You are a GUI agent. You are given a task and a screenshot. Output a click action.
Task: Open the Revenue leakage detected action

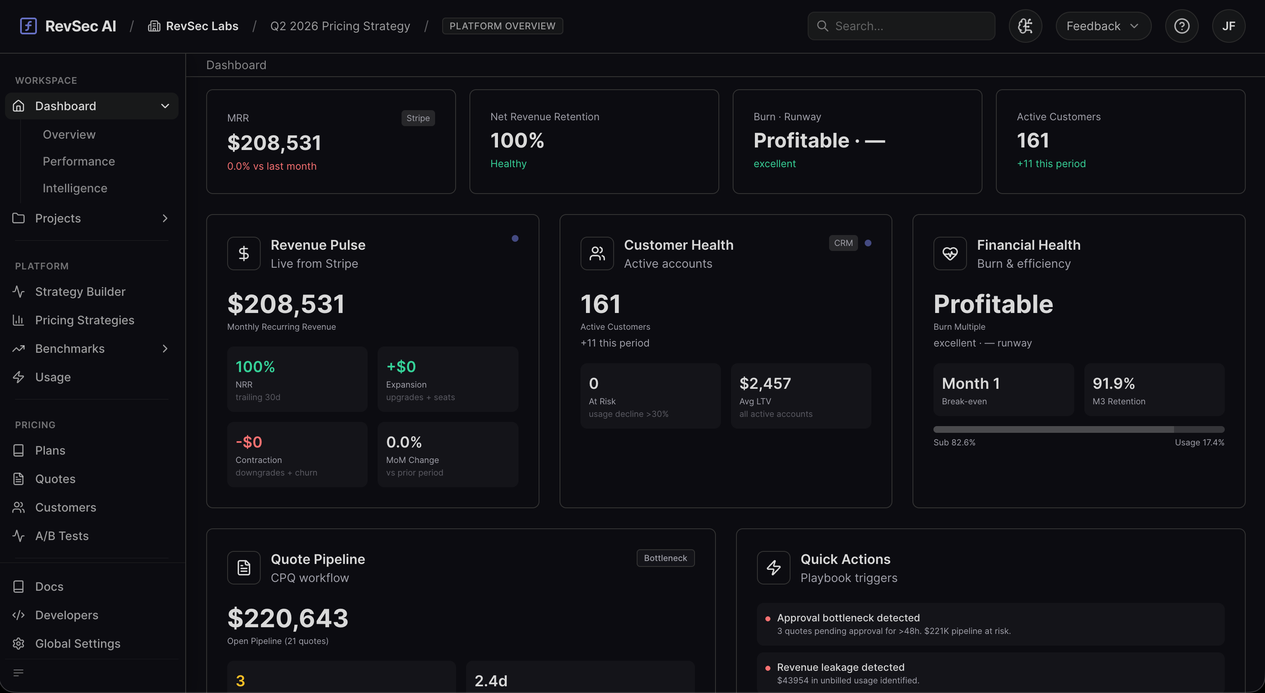[x=990, y=673]
